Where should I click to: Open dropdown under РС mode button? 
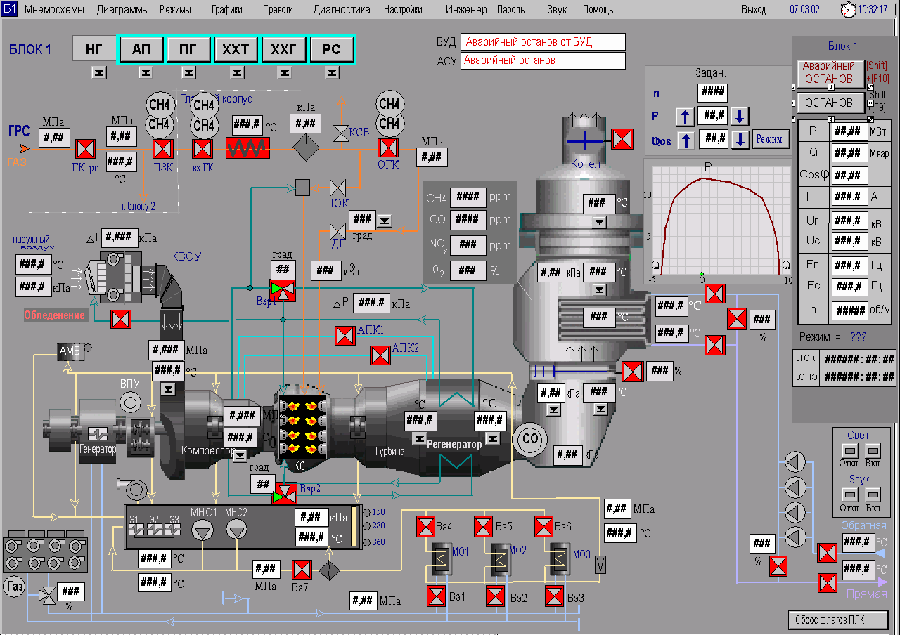(x=331, y=72)
